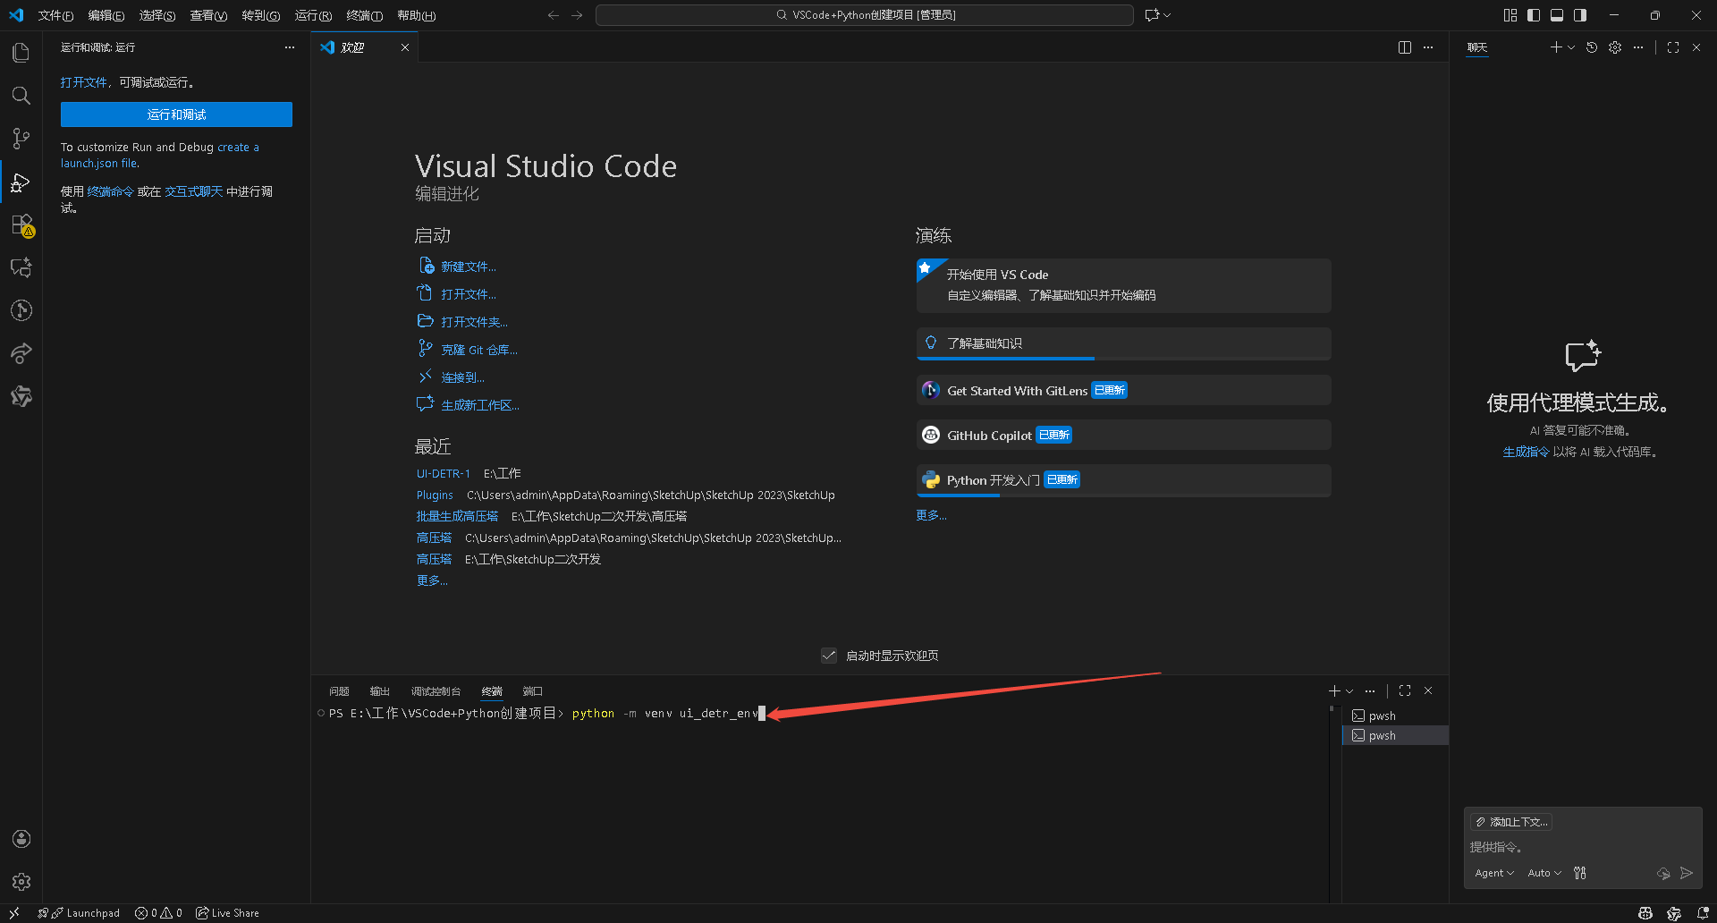
Task: Go forward with the navigation arrow
Action: [577, 15]
